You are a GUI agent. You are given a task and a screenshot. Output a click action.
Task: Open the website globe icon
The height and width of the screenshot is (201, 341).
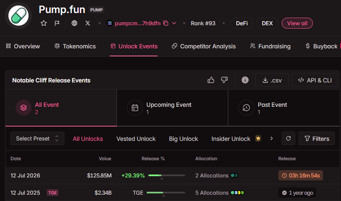74,23
